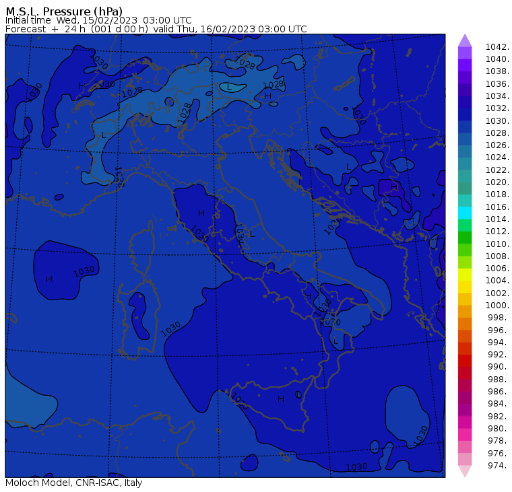This screenshot has height=492, width=512.
Task: Click the L marker over Croatia
Action: (x=348, y=167)
